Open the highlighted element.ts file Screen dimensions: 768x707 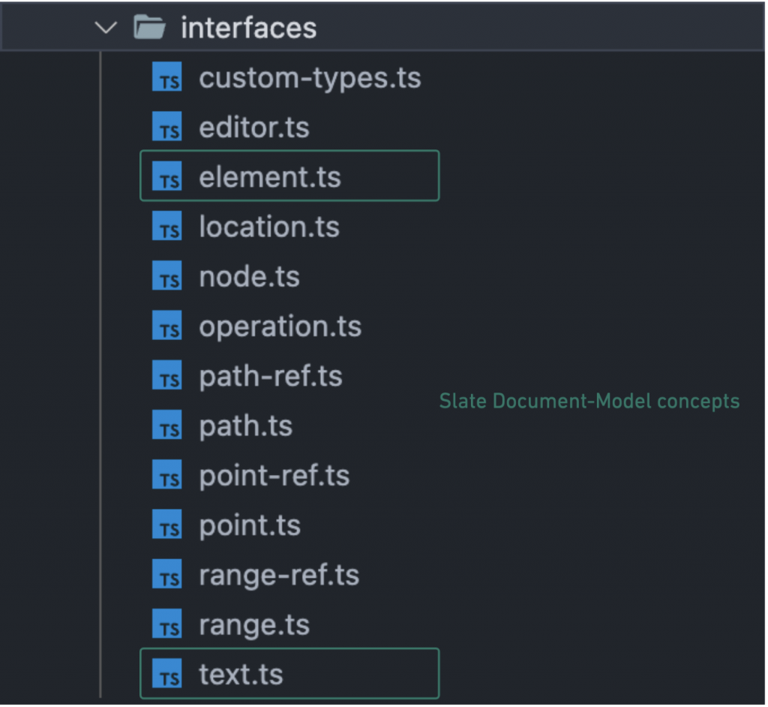[x=269, y=177]
